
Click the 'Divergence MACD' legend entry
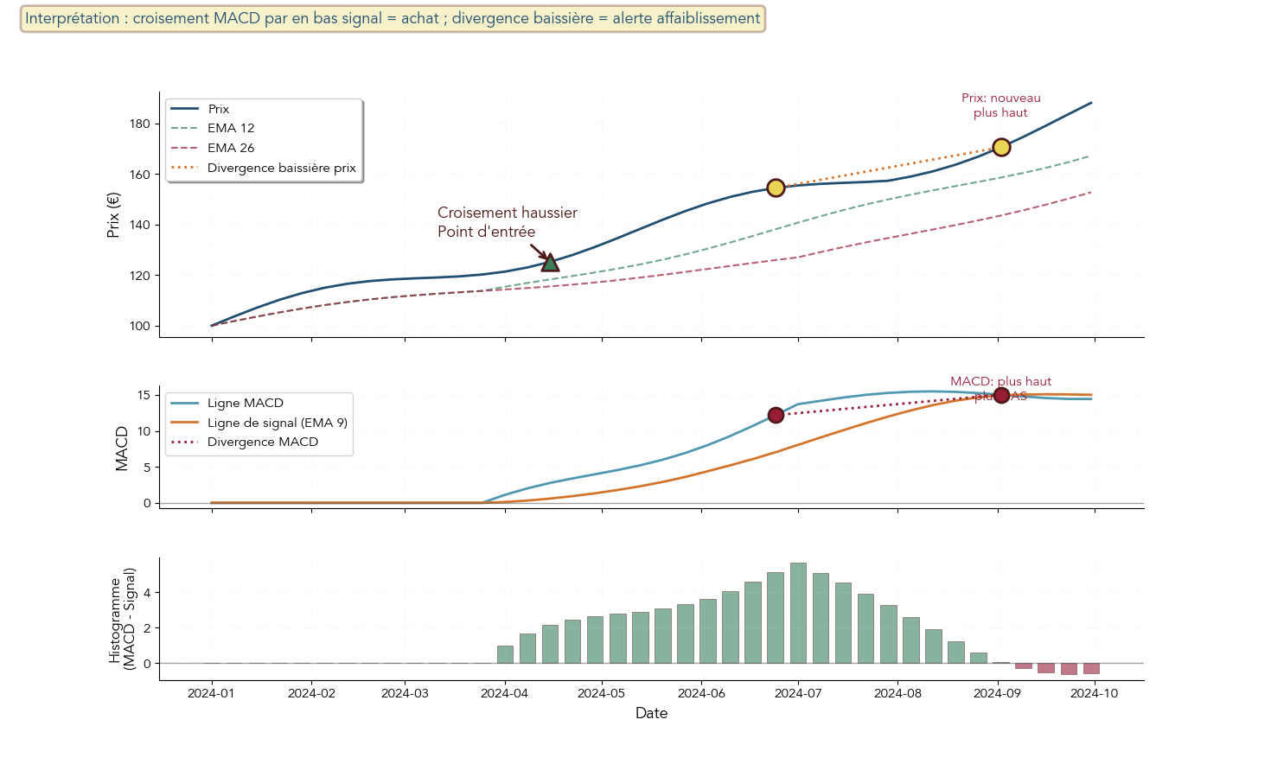coord(262,442)
